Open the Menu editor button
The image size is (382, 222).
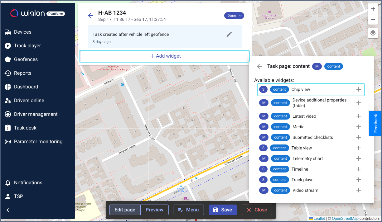pyautogui.click(x=188, y=210)
